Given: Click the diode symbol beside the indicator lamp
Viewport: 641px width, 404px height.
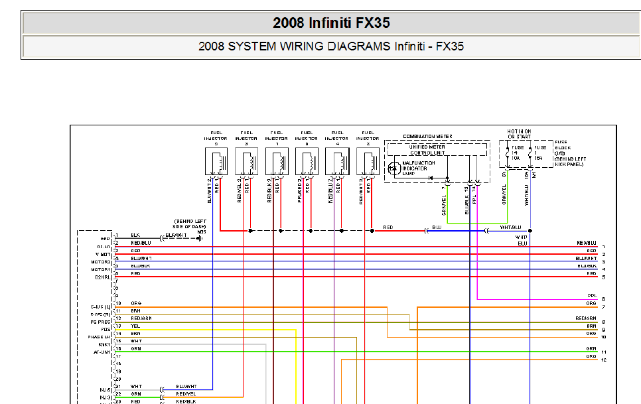Looking at the screenshot, I should point(430,178).
